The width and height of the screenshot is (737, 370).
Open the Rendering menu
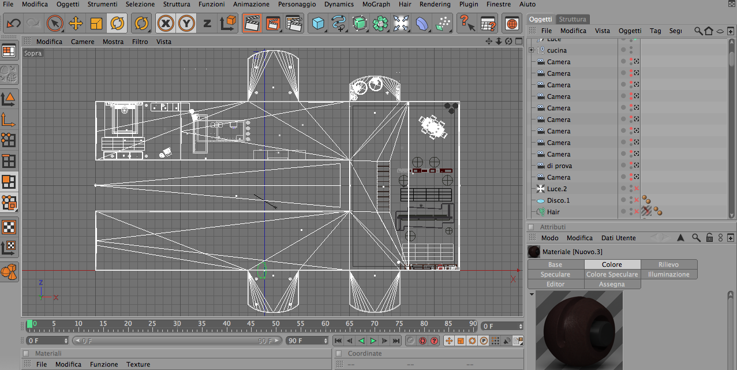(435, 4)
